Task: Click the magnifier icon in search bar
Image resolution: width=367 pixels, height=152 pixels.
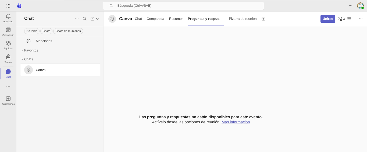Action: pyautogui.click(x=111, y=6)
